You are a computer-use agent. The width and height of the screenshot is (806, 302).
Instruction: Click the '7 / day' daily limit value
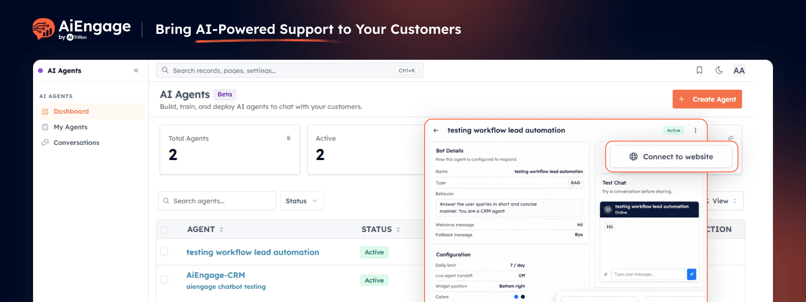pyautogui.click(x=518, y=265)
